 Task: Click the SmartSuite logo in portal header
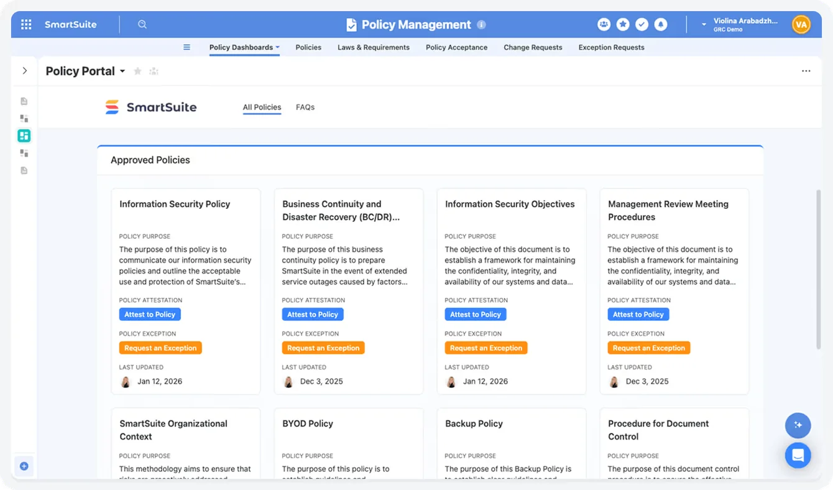click(150, 107)
